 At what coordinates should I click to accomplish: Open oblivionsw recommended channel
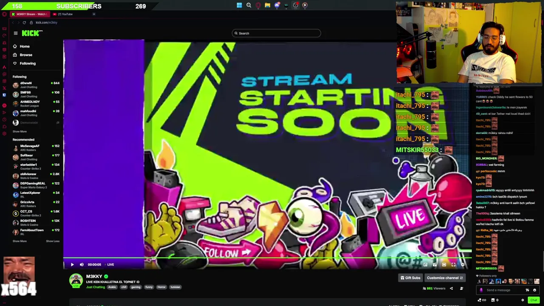36,176
